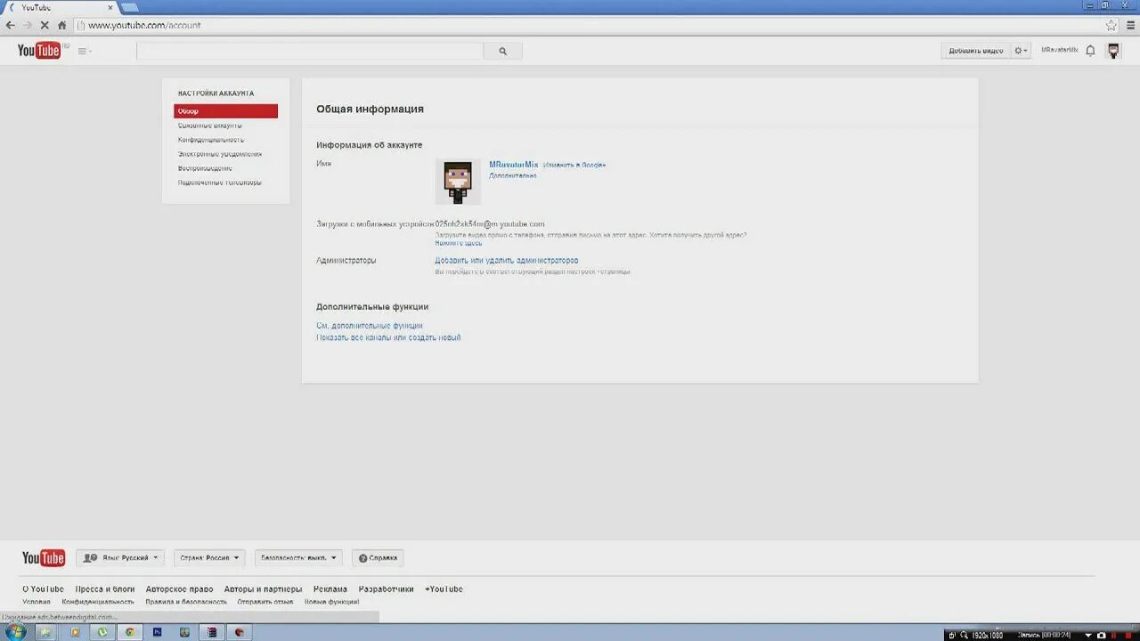The image size is (1140, 641).
Task: Click the large Minecraft profile picture
Action: pos(458,183)
